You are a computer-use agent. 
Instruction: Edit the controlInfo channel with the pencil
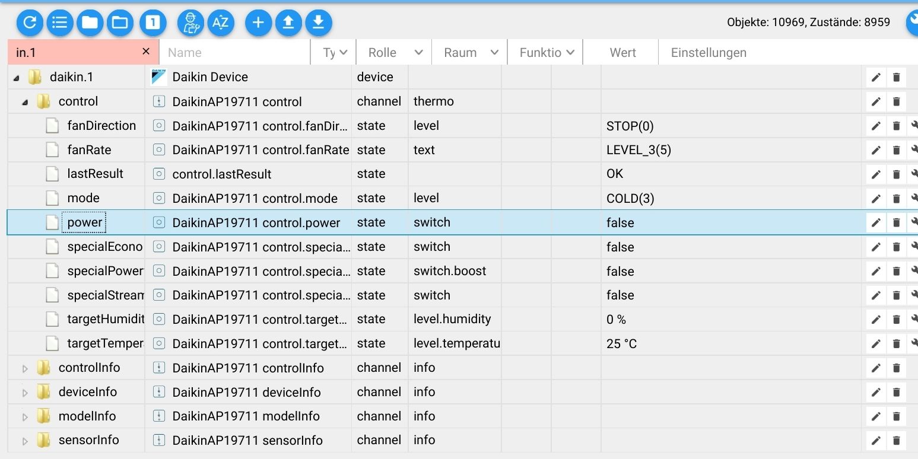[876, 368]
